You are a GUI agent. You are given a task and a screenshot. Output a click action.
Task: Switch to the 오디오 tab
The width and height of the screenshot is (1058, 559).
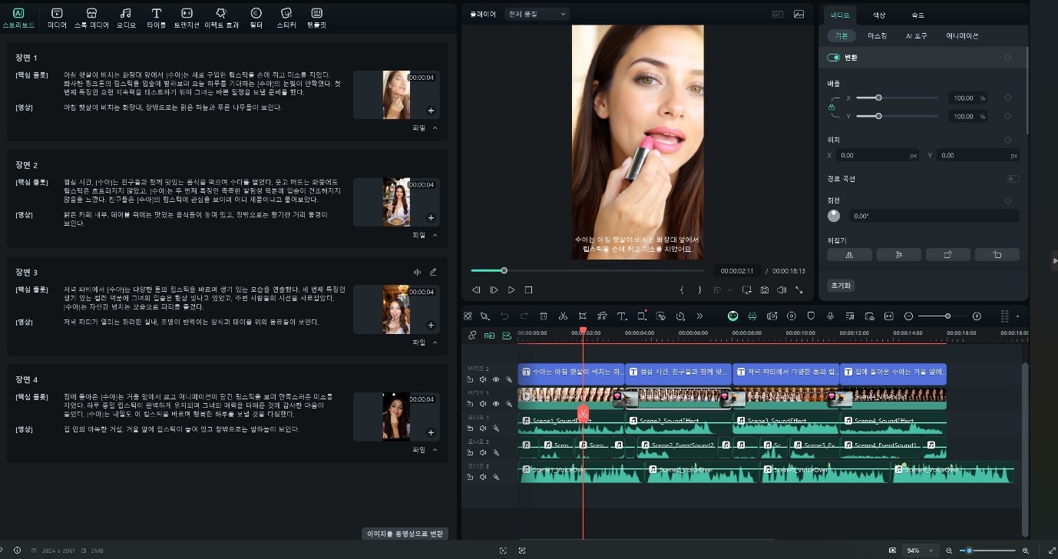126,18
